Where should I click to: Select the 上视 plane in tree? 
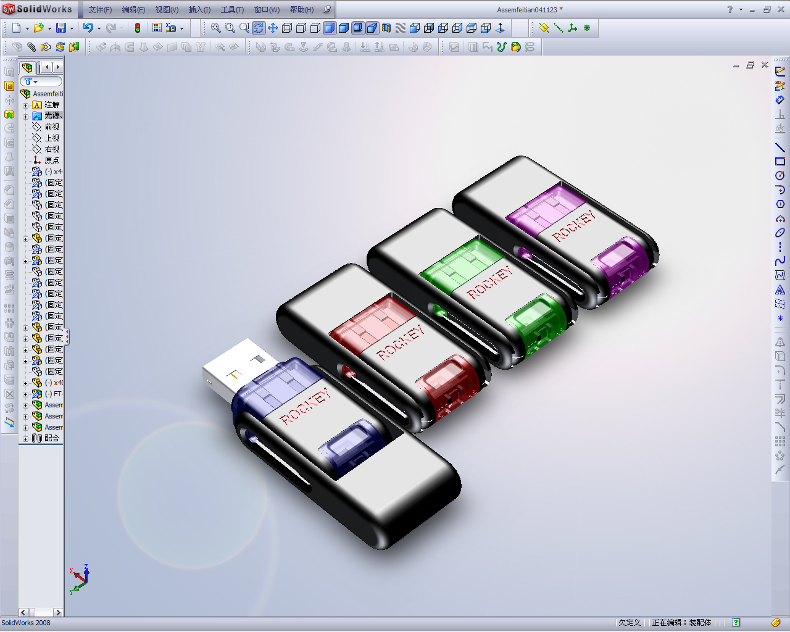47,138
